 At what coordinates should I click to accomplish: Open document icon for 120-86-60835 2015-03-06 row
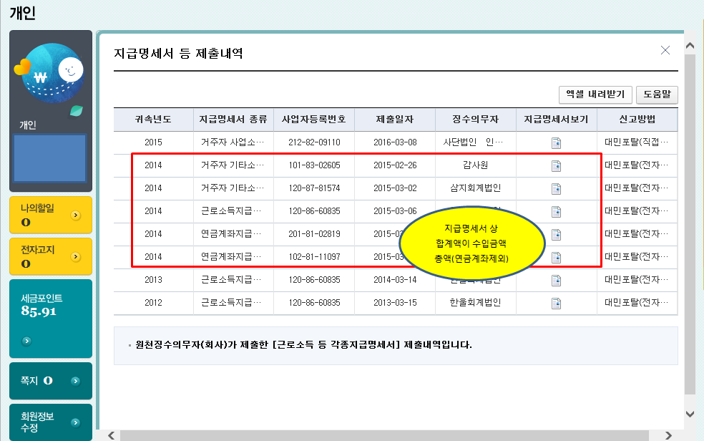tap(556, 211)
